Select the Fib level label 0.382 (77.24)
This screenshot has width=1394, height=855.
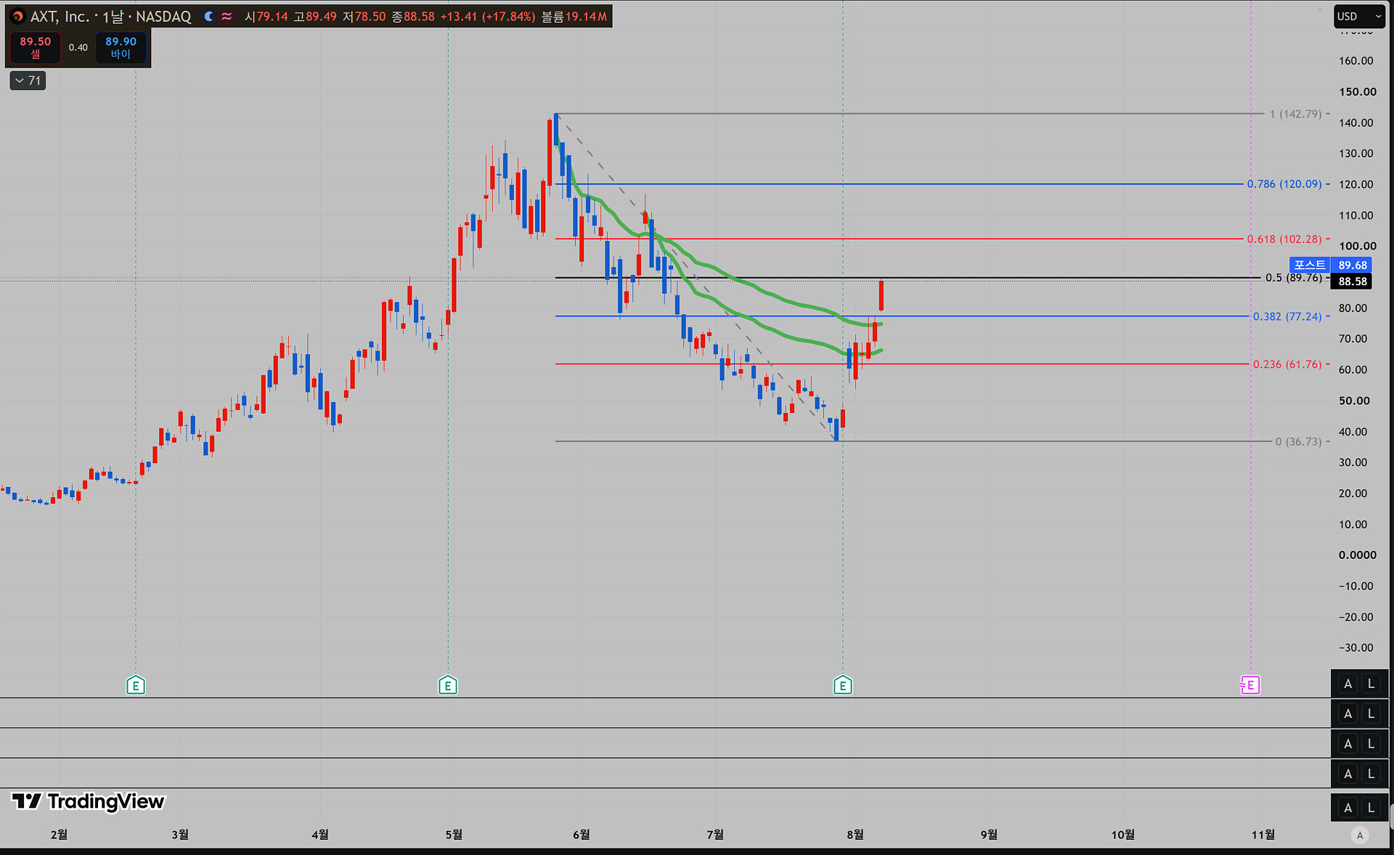[1287, 316]
